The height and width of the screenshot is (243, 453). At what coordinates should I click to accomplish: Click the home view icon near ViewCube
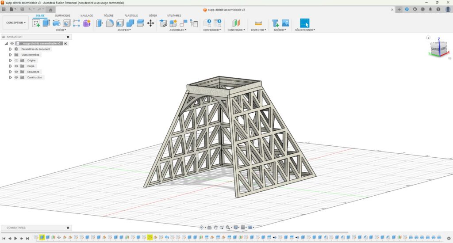pyautogui.click(x=428, y=38)
